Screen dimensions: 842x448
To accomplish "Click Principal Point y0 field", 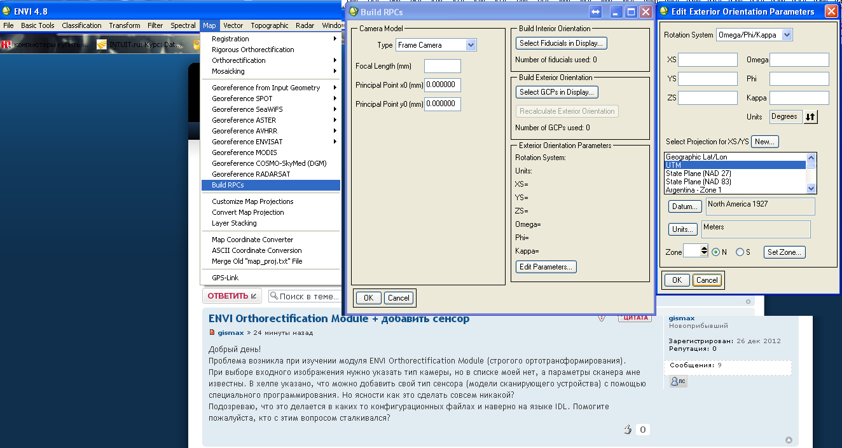I will point(442,104).
